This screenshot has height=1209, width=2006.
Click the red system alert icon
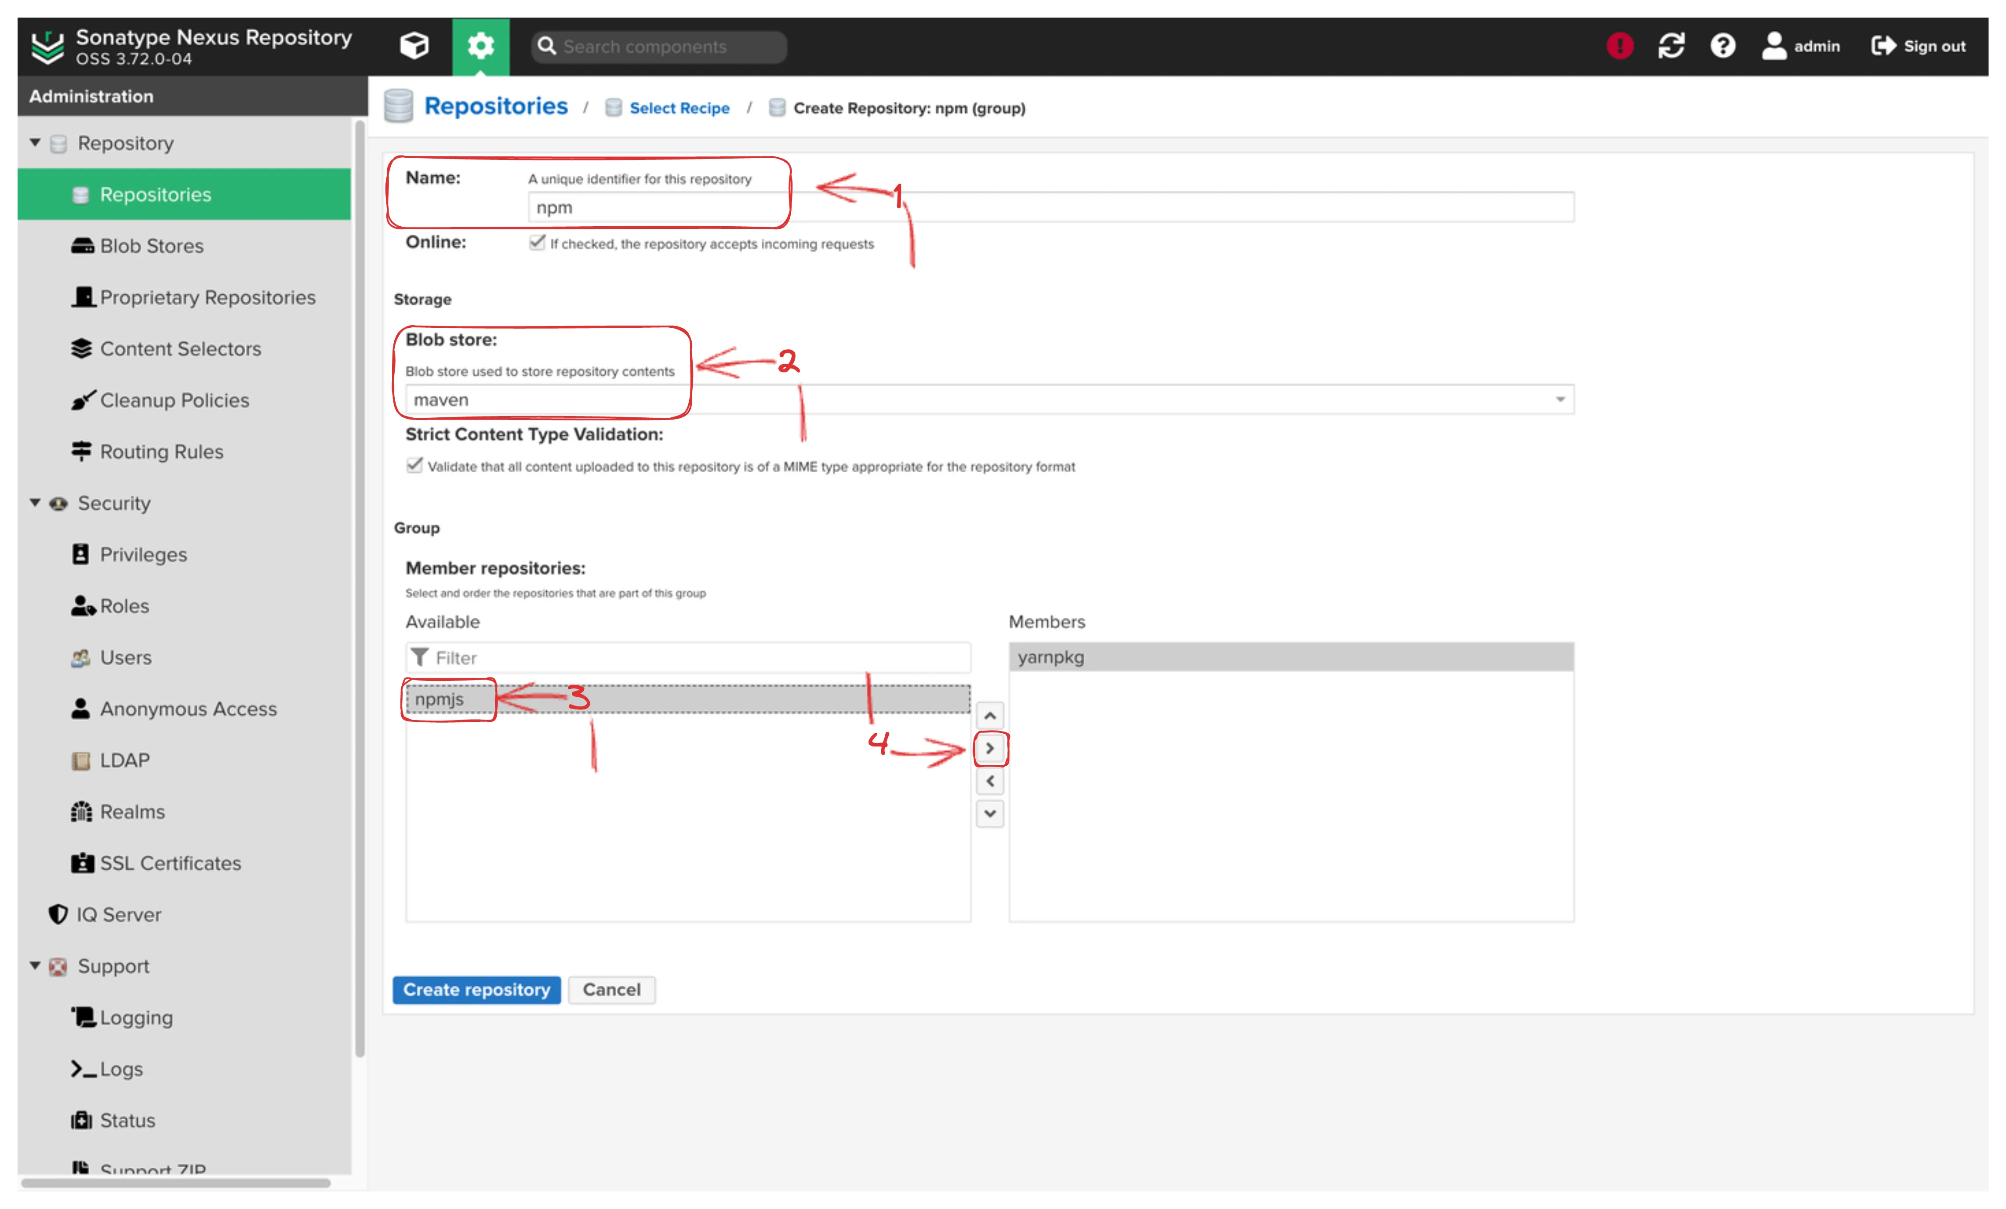[1619, 46]
